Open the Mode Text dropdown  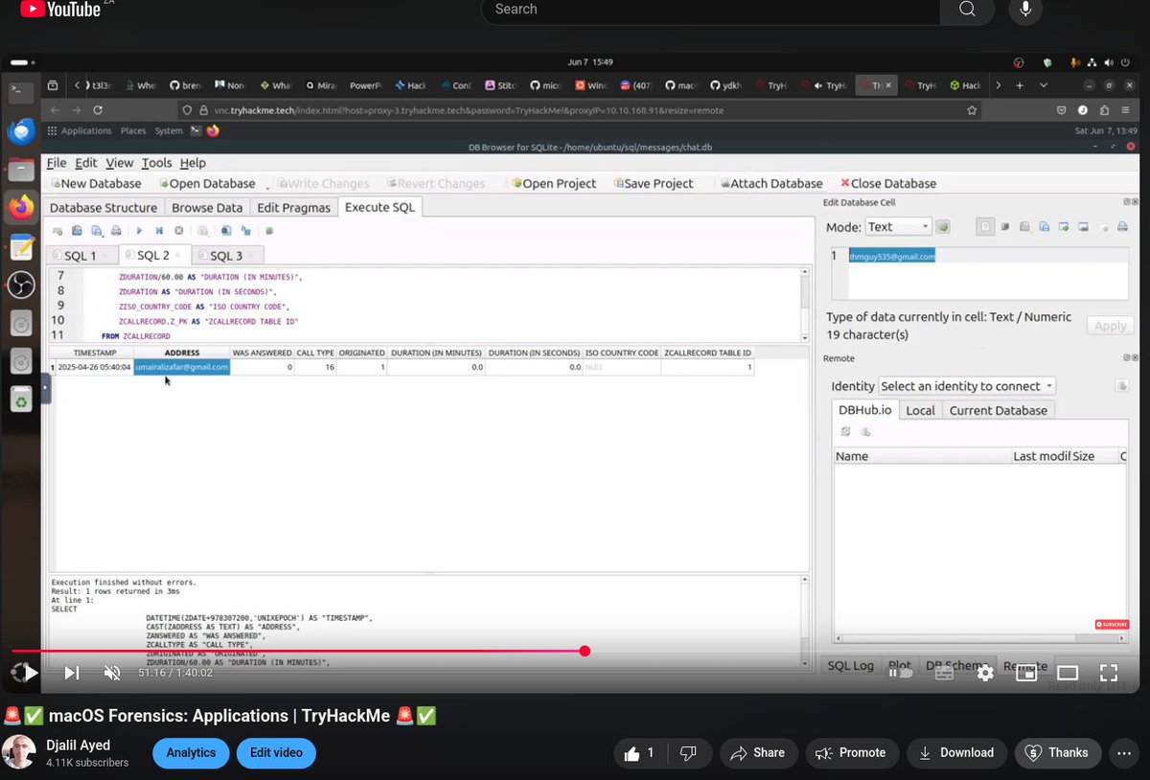898,227
